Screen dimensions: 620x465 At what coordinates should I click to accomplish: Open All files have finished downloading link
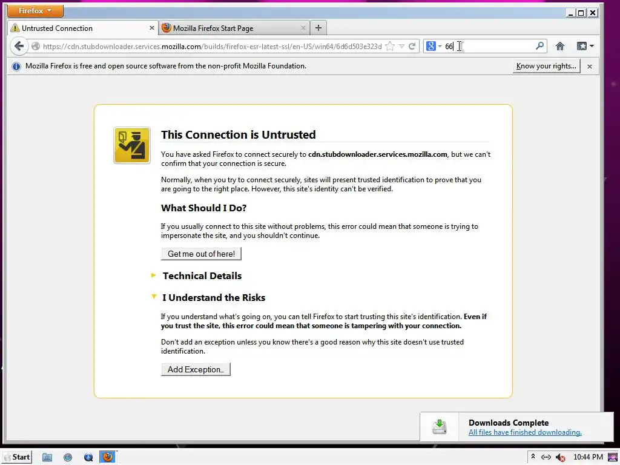point(525,432)
